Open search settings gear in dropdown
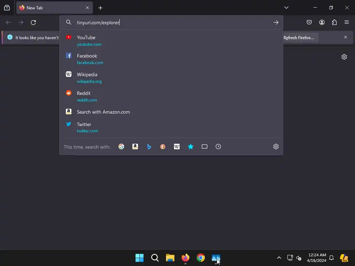This screenshot has height=266, width=355. click(276, 147)
